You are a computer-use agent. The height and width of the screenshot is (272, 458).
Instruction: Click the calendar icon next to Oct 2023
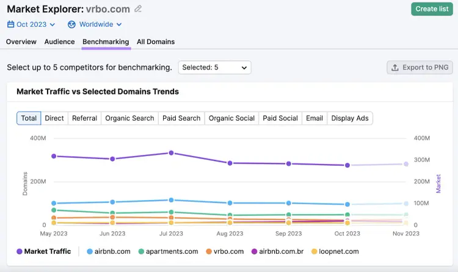10,24
